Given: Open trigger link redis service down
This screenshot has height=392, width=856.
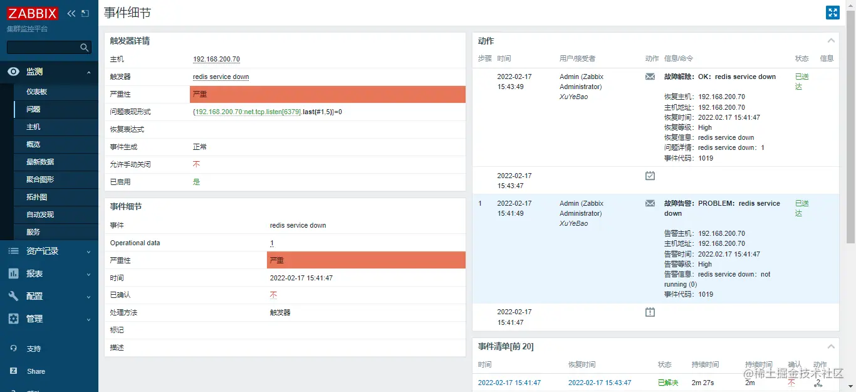Looking at the screenshot, I should pyautogui.click(x=221, y=77).
